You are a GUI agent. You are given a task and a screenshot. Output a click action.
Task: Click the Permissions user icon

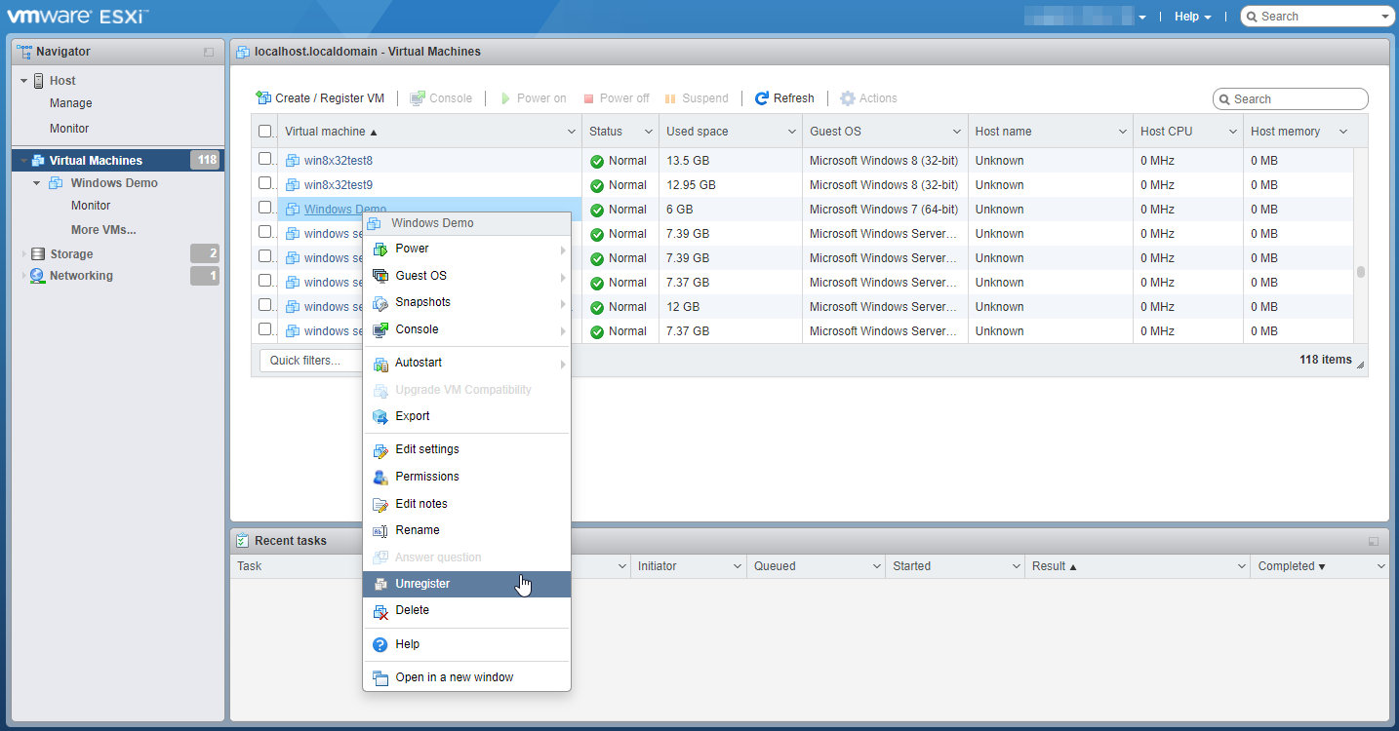(380, 477)
